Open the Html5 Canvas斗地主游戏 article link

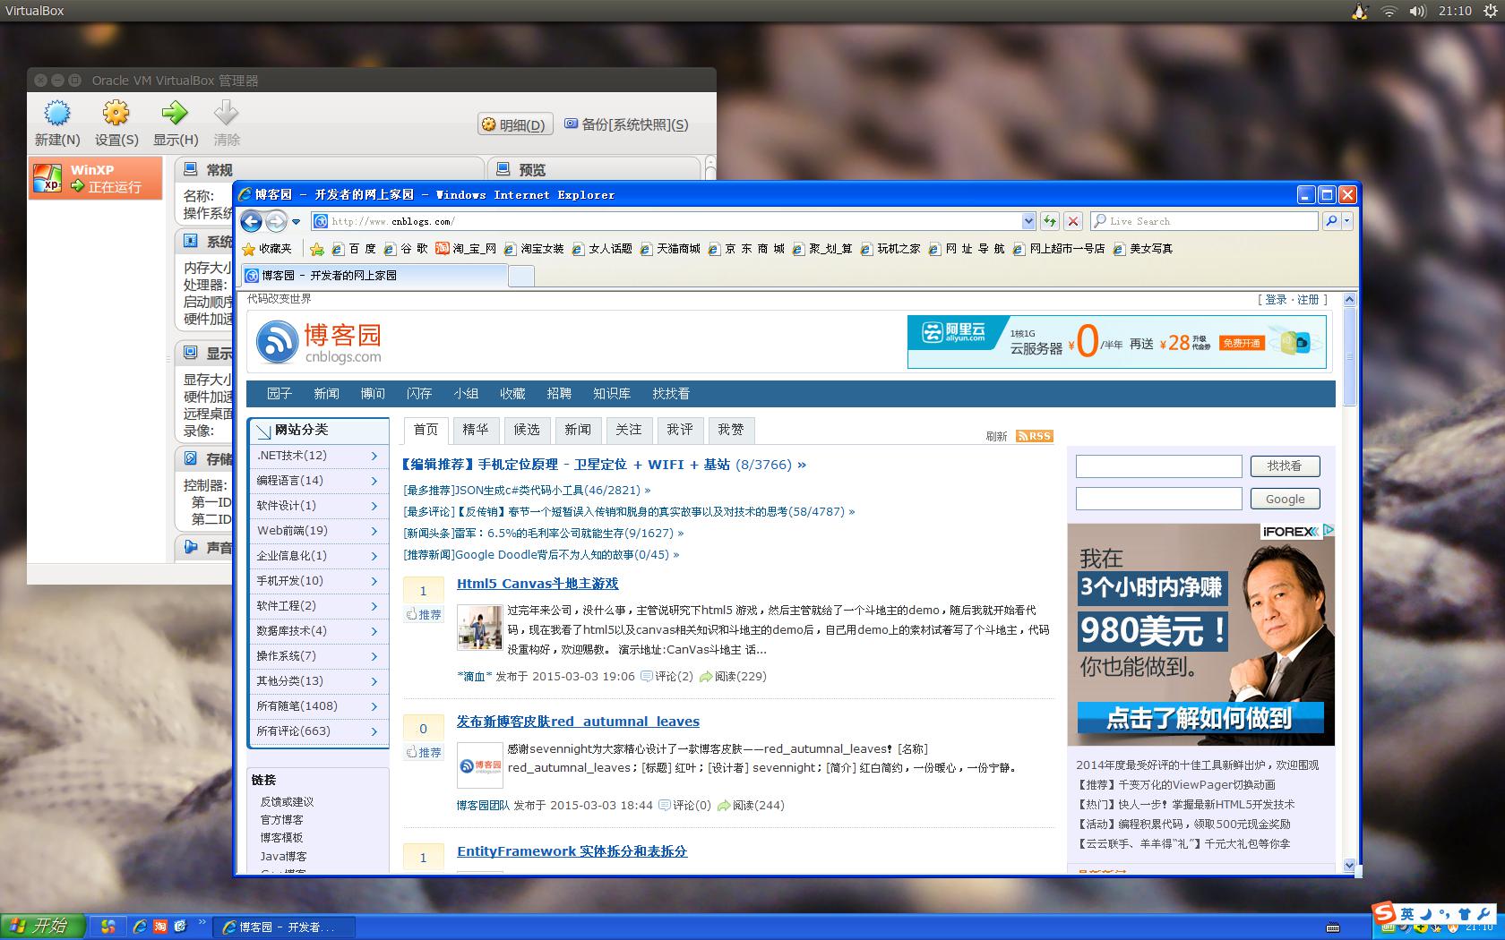(536, 583)
